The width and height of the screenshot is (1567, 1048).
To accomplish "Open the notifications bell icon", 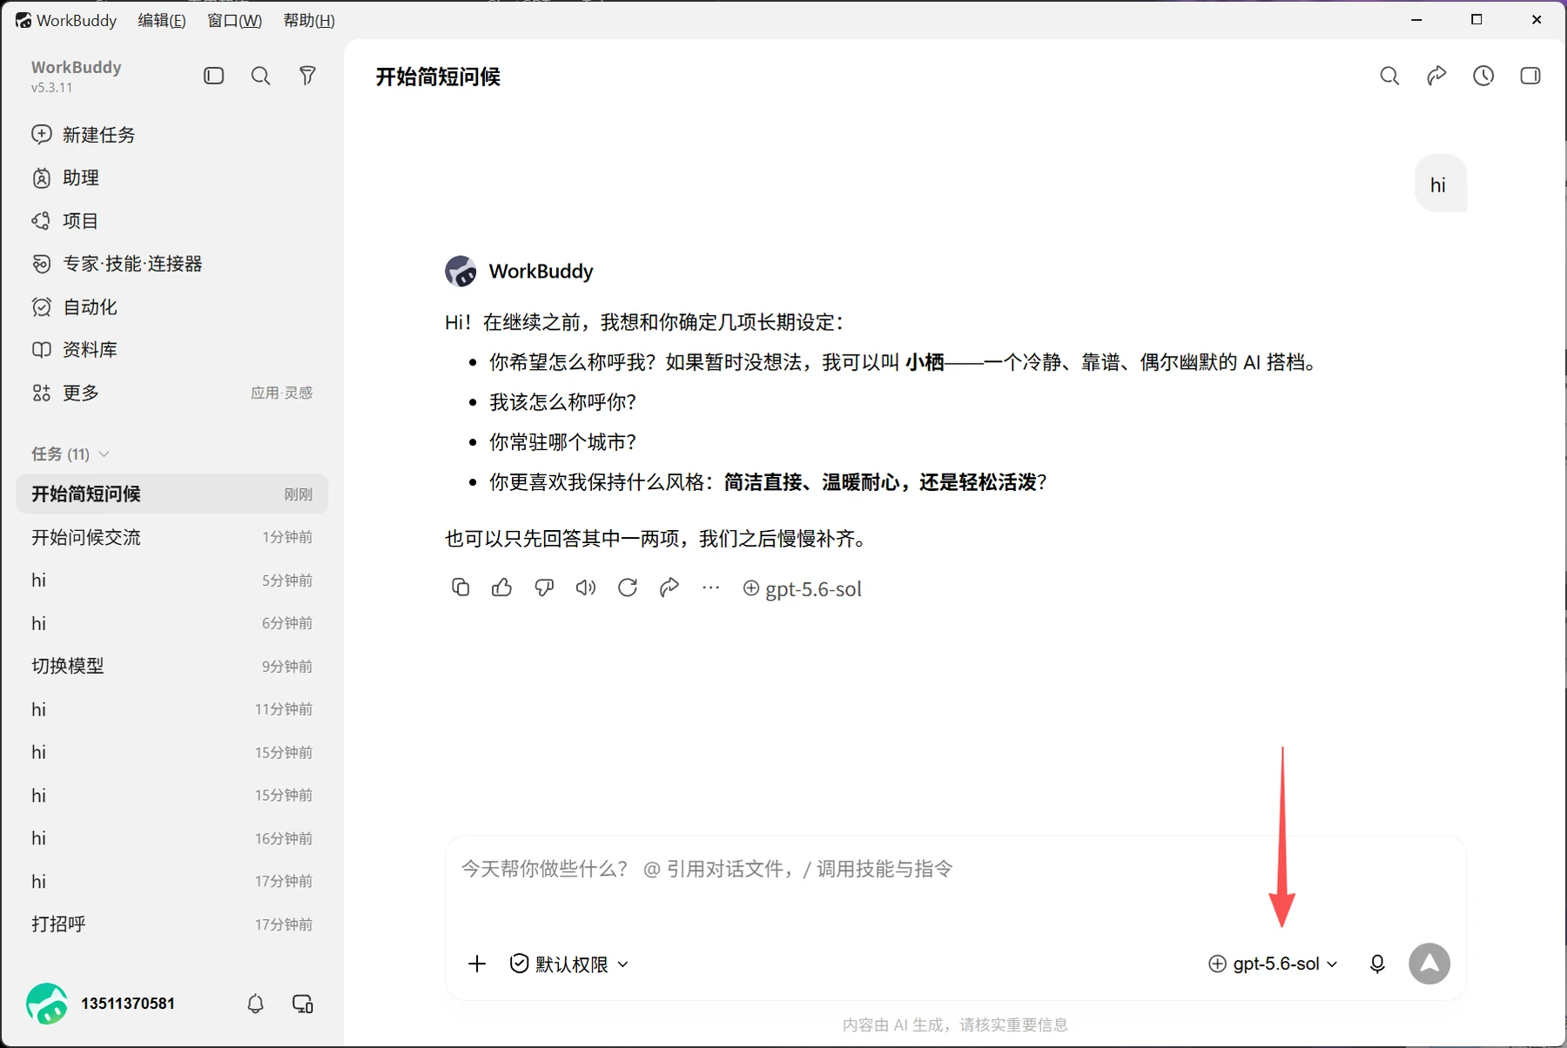I will (x=255, y=1004).
